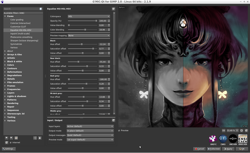250x153 pixels.
Task: Click the clear icon in the Search box
Action: (40, 9)
